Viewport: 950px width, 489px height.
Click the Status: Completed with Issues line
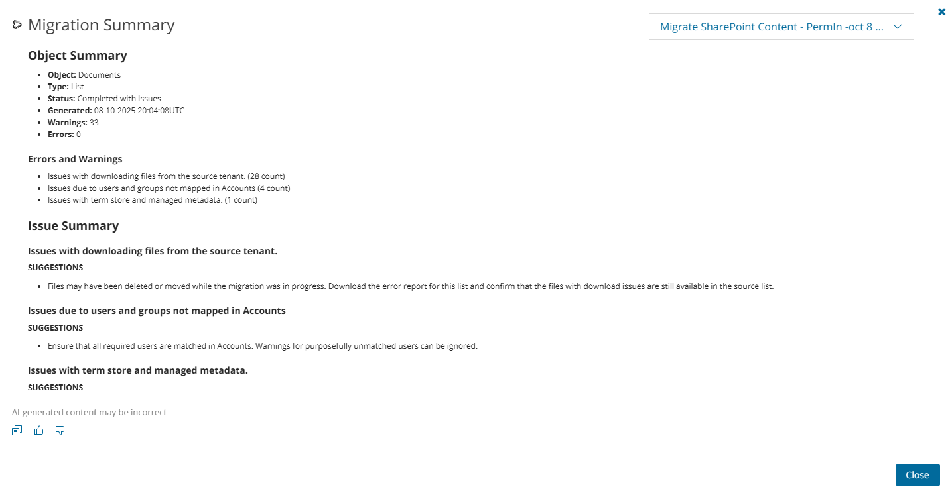point(104,99)
